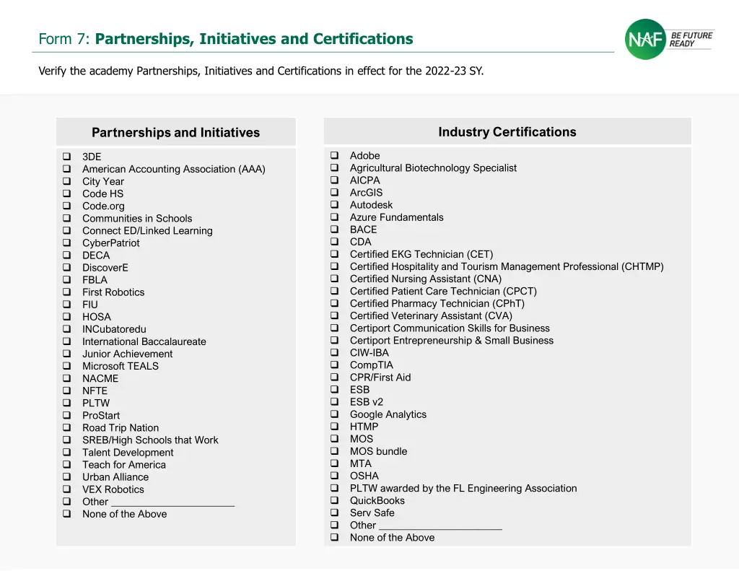This screenshot has height=571, width=739.
Task: Check the 3DE checkbox
Action: (x=67, y=156)
